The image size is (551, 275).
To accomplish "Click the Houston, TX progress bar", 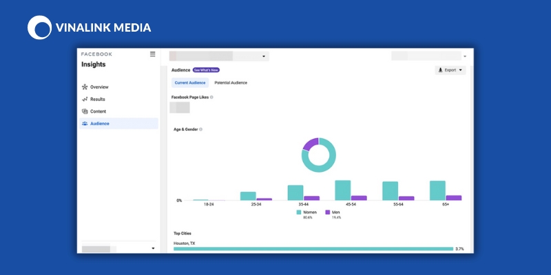I will [x=313, y=249].
